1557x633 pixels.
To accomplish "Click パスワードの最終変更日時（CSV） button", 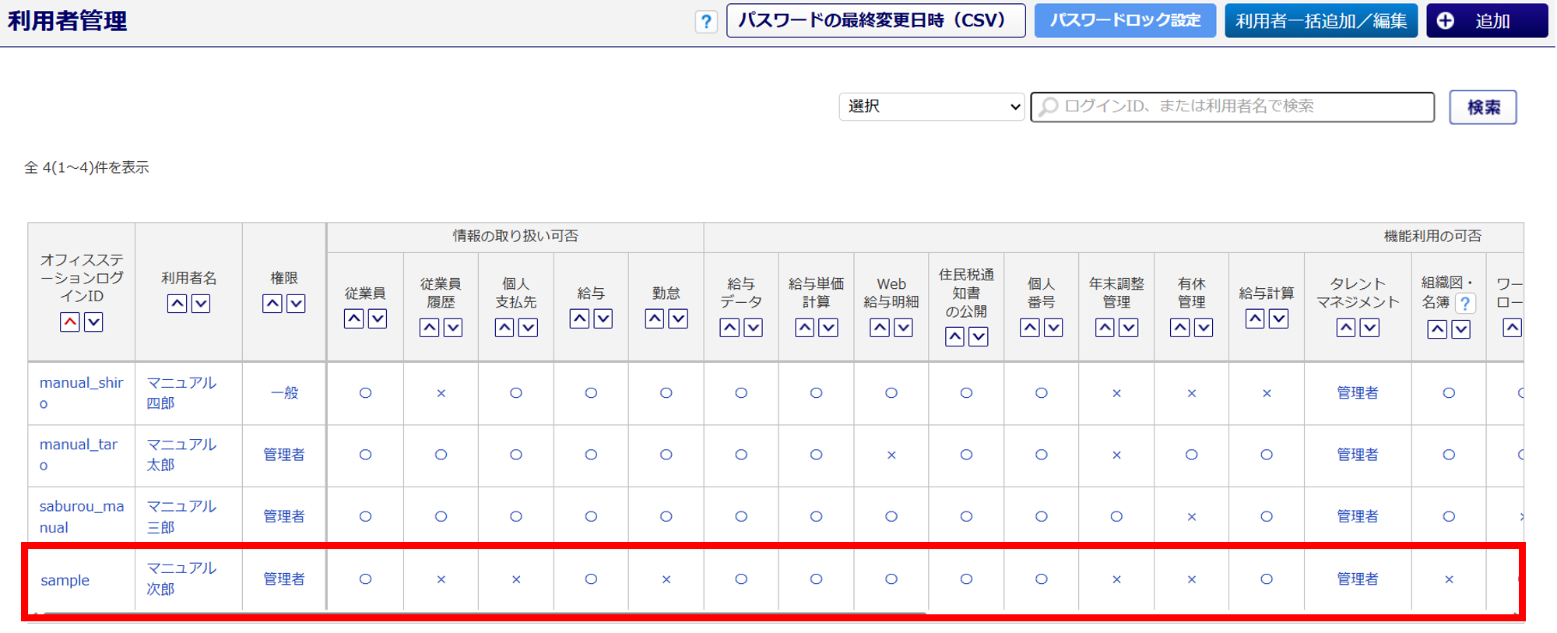I will [875, 21].
